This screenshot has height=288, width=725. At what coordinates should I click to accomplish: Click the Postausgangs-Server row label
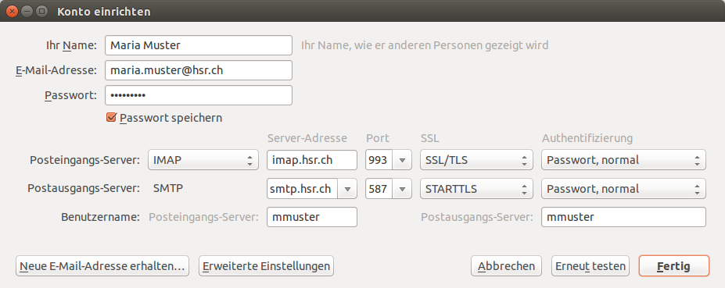coord(84,189)
